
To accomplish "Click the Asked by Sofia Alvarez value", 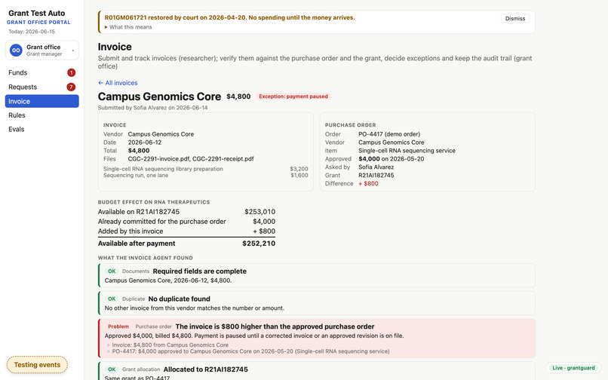I will (376, 167).
